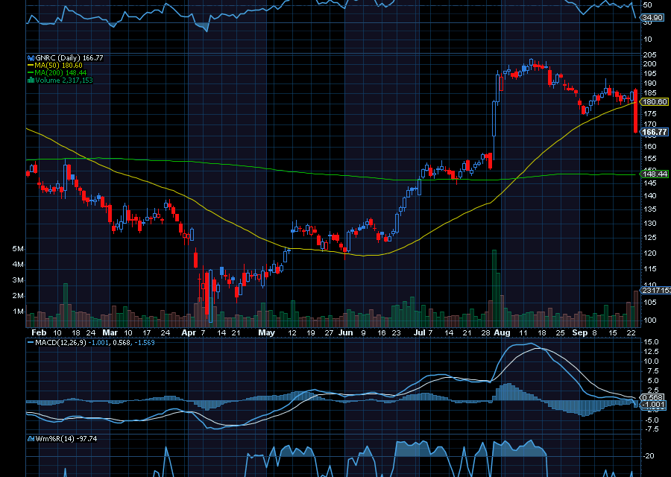
Task: Click the 120 price axis label
Action: coord(650,253)
